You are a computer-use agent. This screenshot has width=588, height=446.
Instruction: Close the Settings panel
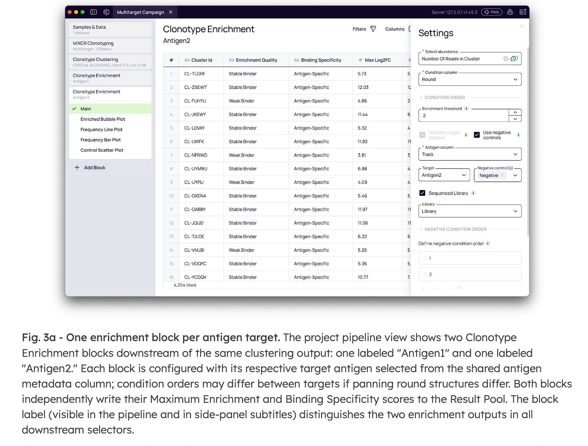click(x=521, y=26)
